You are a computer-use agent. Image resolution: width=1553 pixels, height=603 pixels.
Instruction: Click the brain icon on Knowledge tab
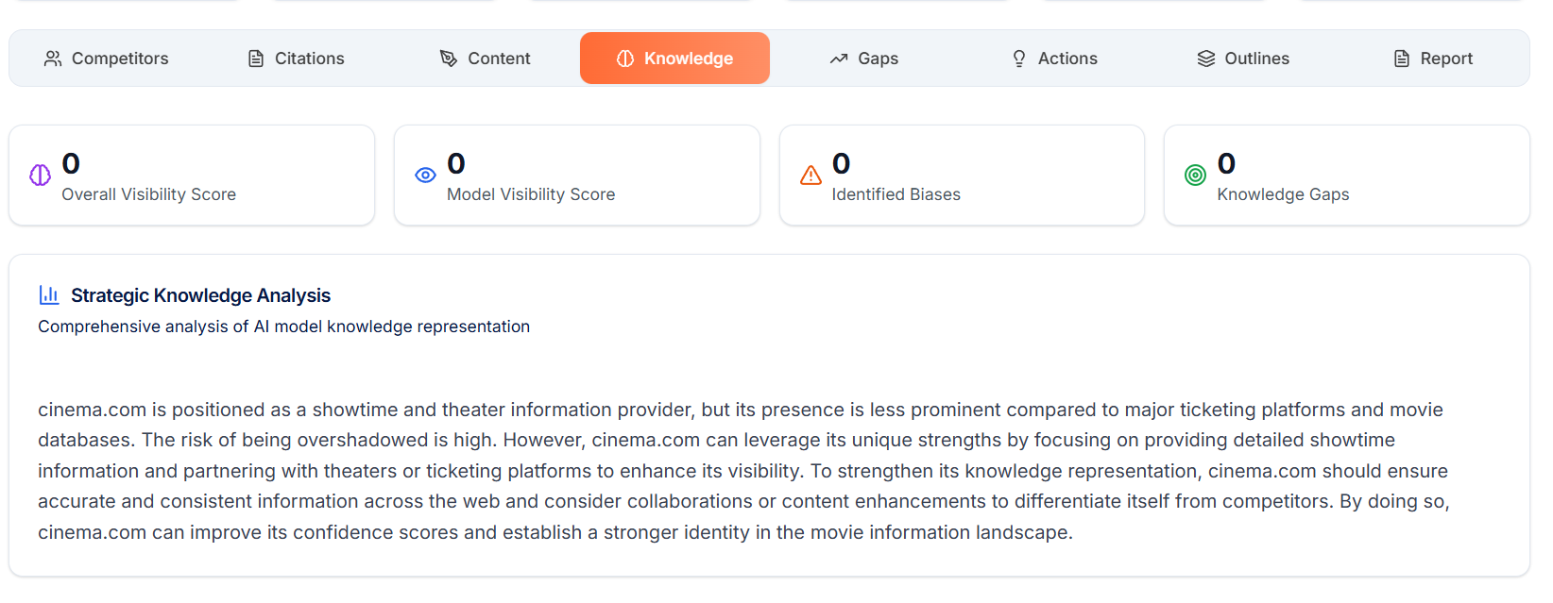625,59
